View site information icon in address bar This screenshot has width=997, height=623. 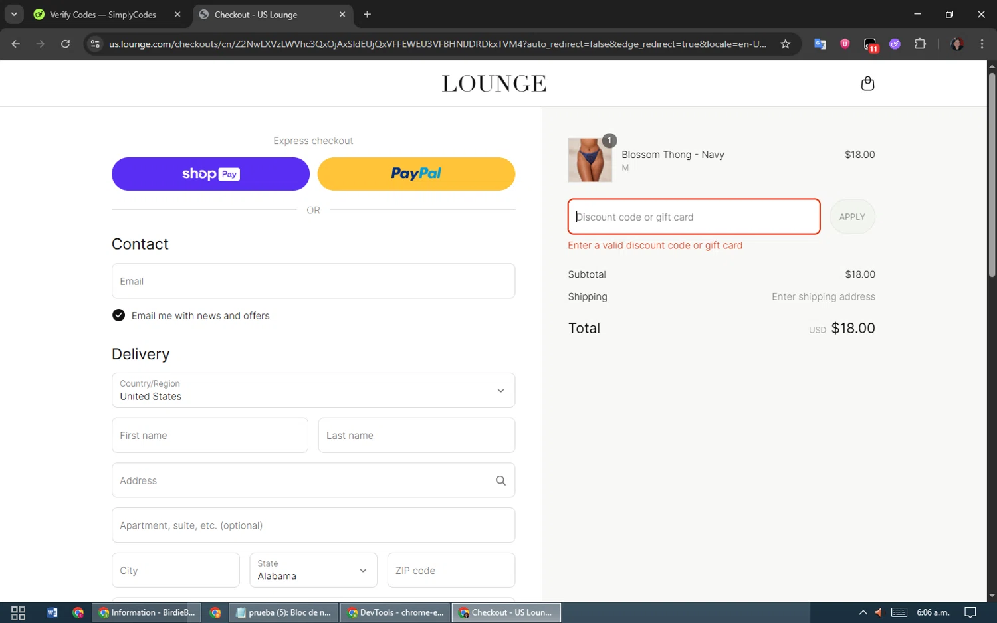point(95,44)
